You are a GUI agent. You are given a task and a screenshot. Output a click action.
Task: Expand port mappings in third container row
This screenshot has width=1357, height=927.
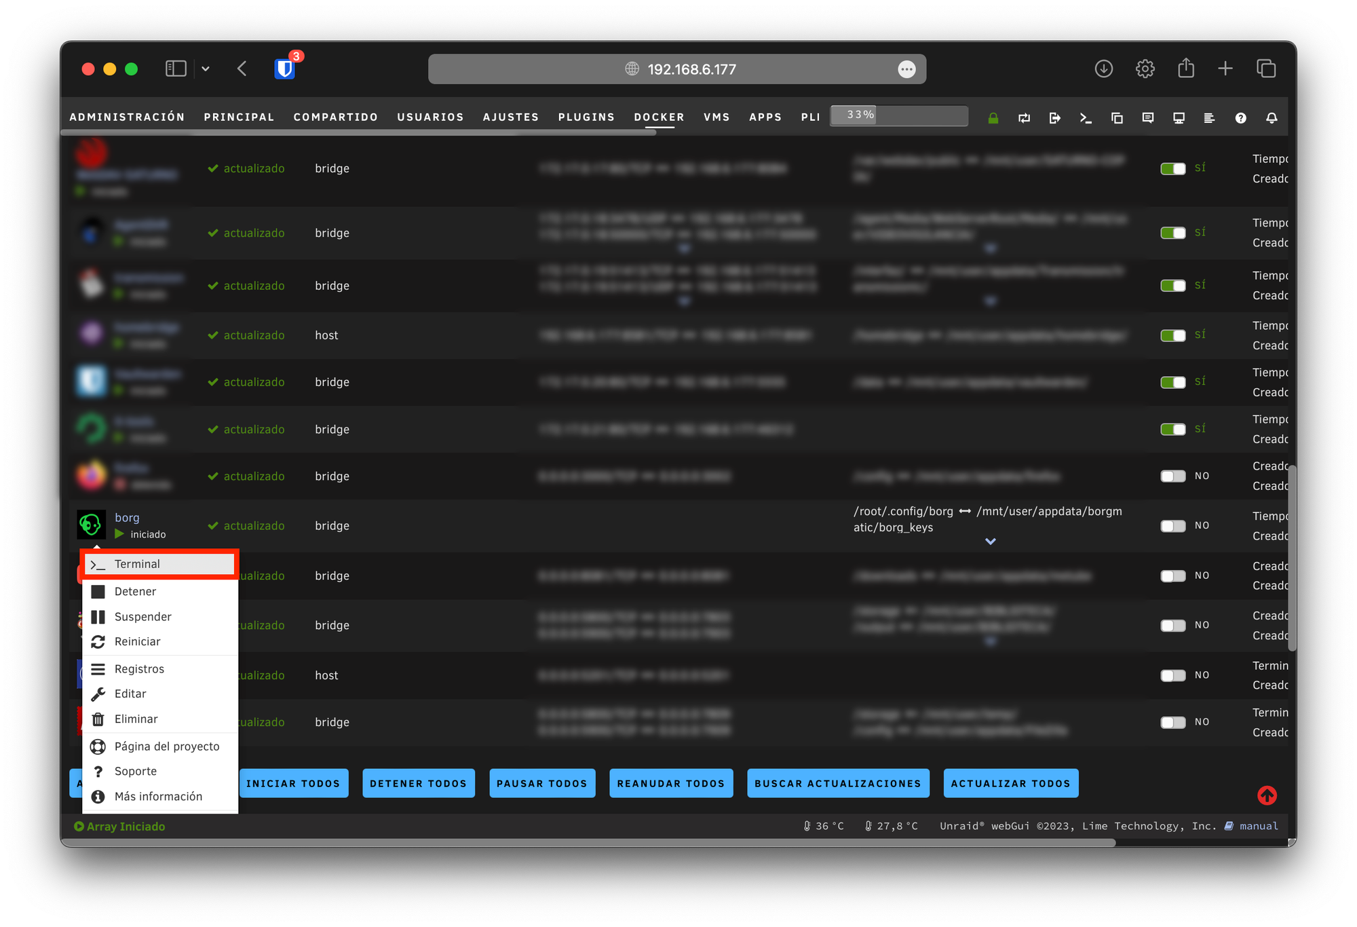click(x=684, y=301)
